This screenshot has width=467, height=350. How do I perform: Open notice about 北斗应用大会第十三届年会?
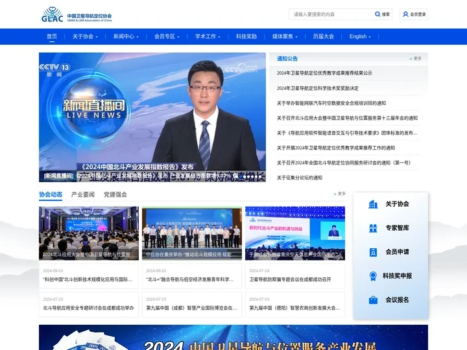click(x=347, y=118)
